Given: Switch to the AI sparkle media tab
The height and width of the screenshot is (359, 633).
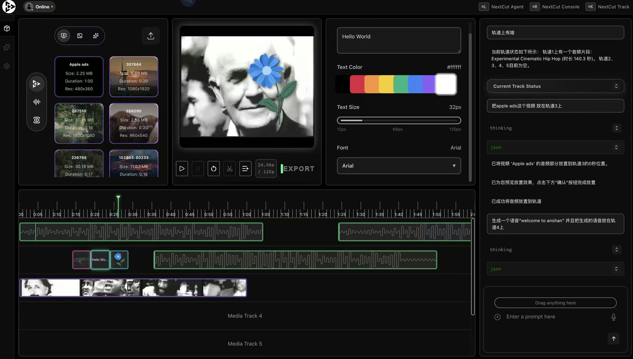Looking at the screenshot, I should [96, 36].
